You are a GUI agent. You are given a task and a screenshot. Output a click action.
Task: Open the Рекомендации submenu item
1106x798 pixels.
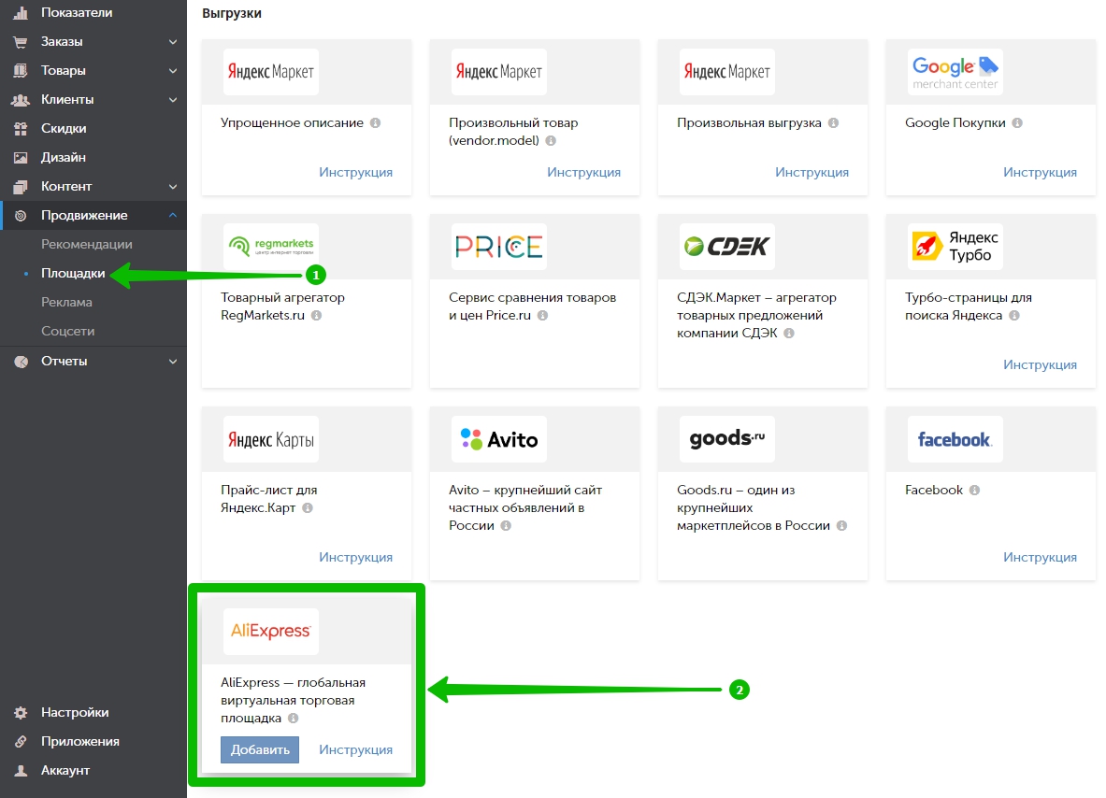(x=87, y=244)
